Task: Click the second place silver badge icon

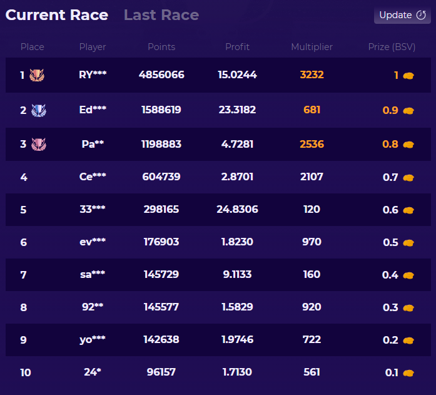Action: [x=39, y=110]
